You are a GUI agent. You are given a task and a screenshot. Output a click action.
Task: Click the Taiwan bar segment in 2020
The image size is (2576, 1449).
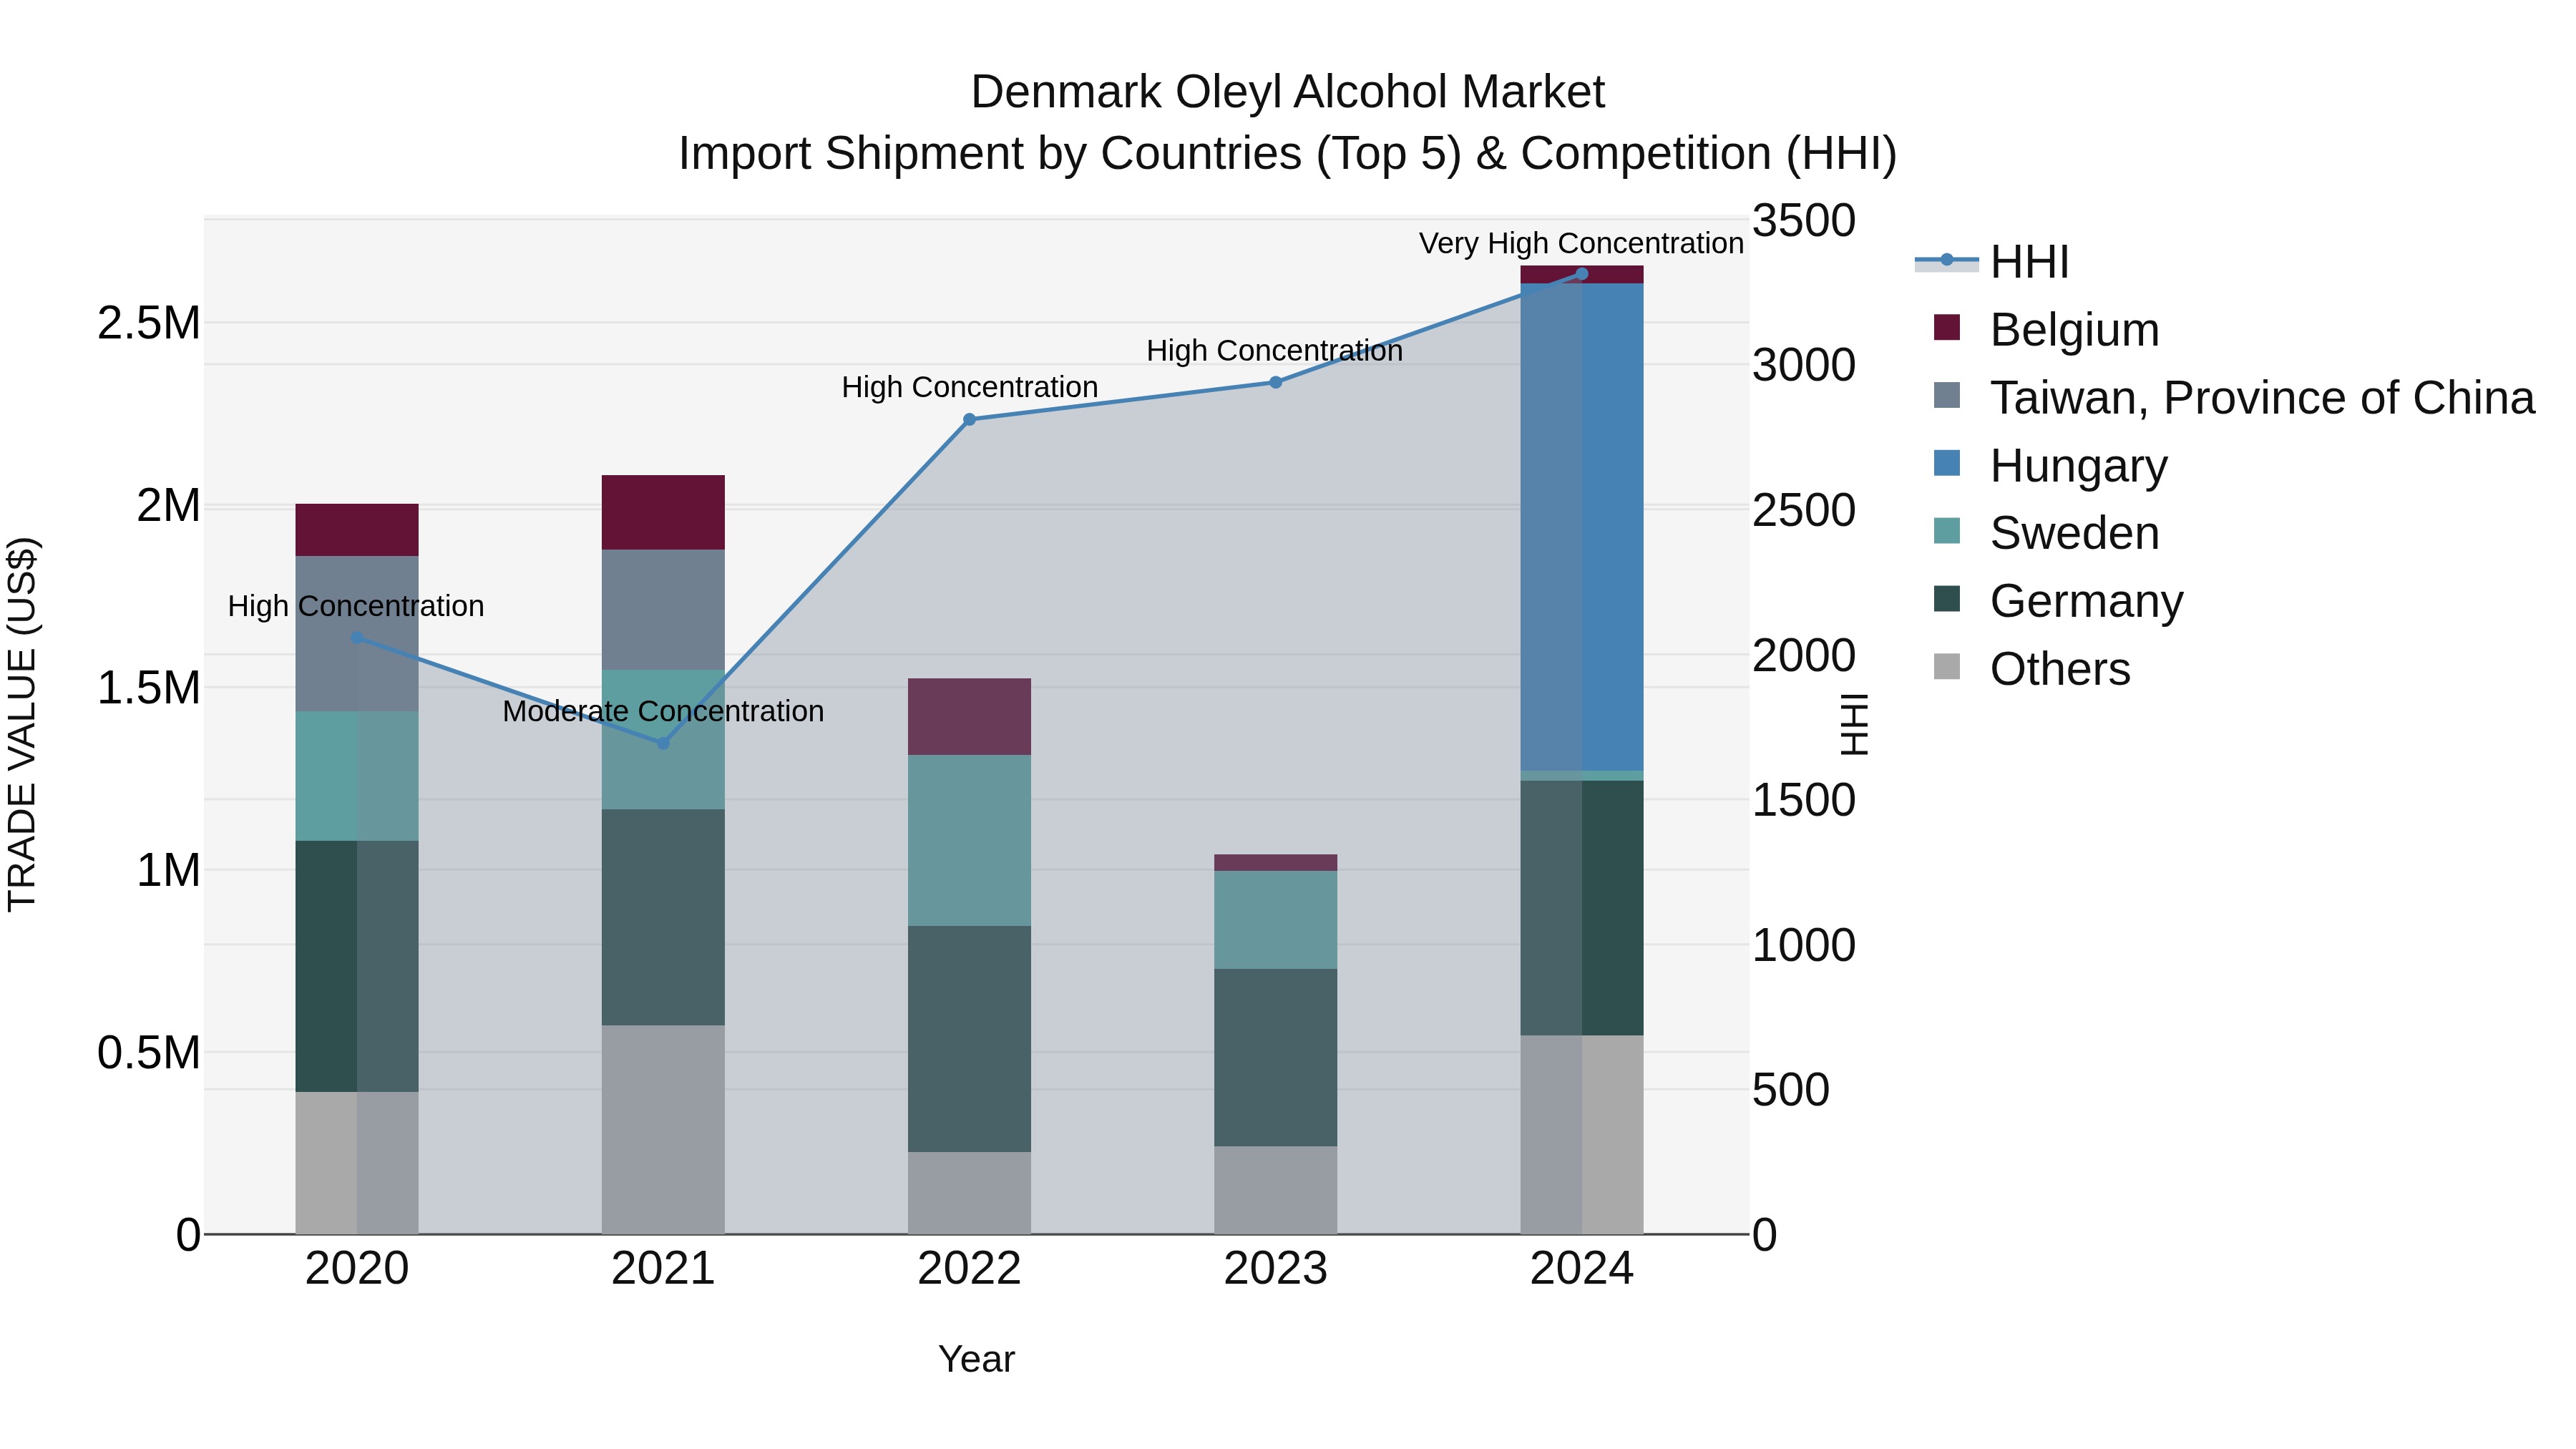pyautogui.click(x=357, y=634)
